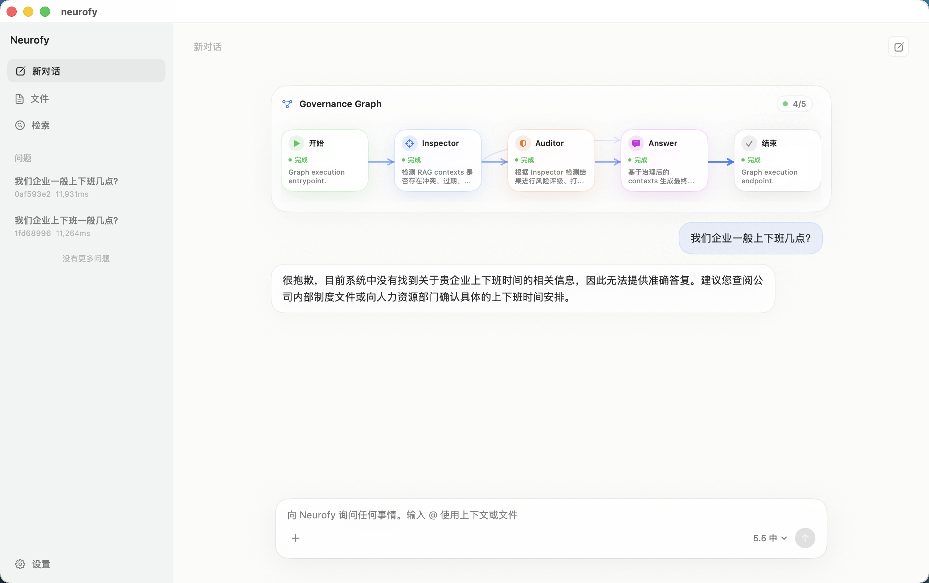Click the 检索 search icon
The image size is (929, 583).
[x=20, y=125]
